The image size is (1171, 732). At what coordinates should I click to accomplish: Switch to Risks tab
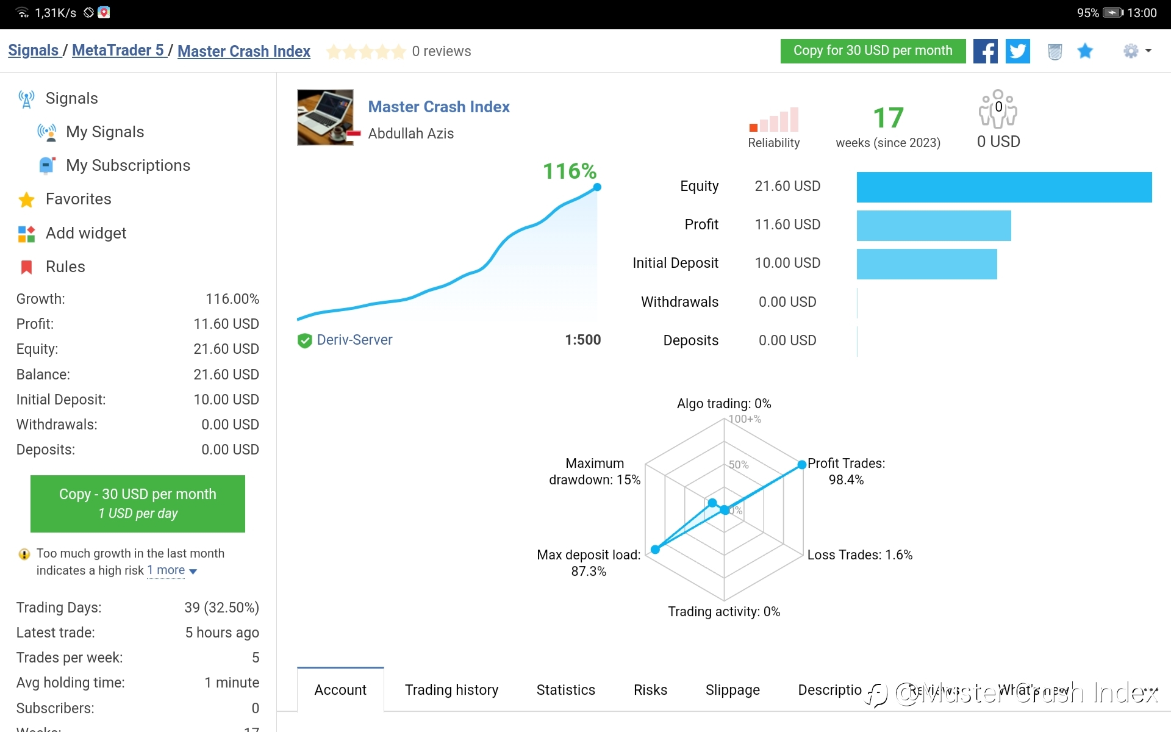[650, 690]
